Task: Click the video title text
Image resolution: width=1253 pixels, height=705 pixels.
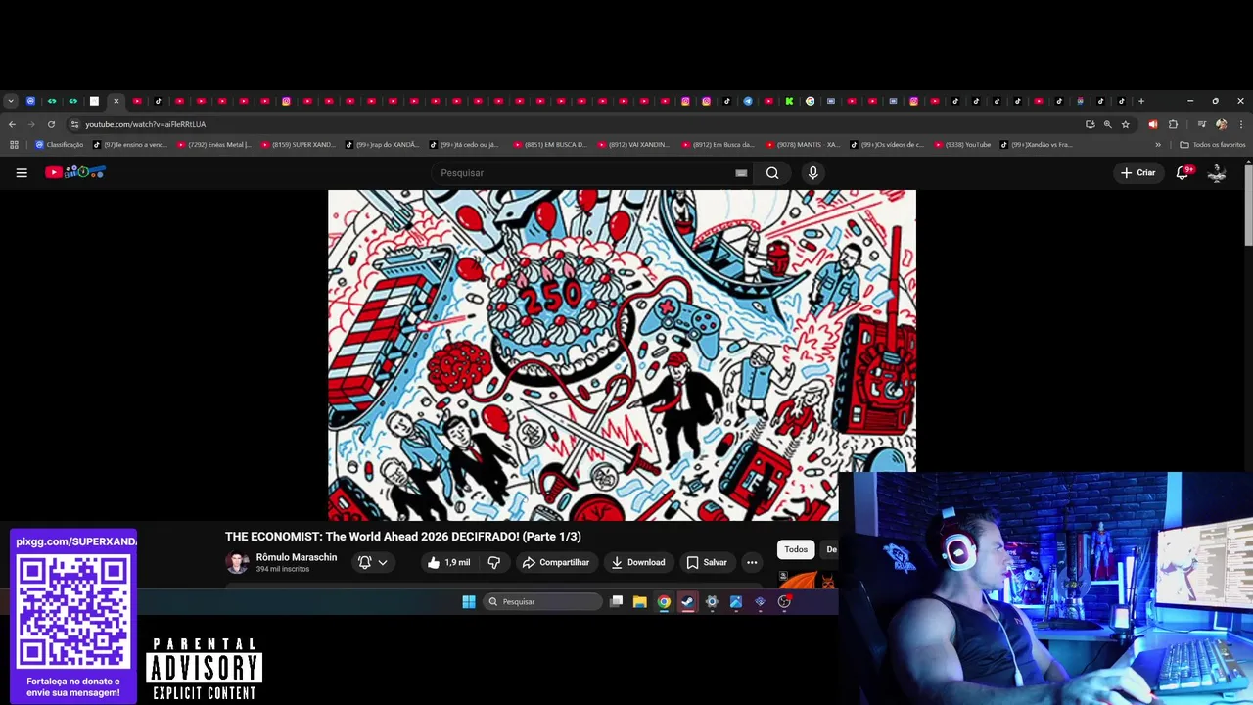Action: point(403,537)
